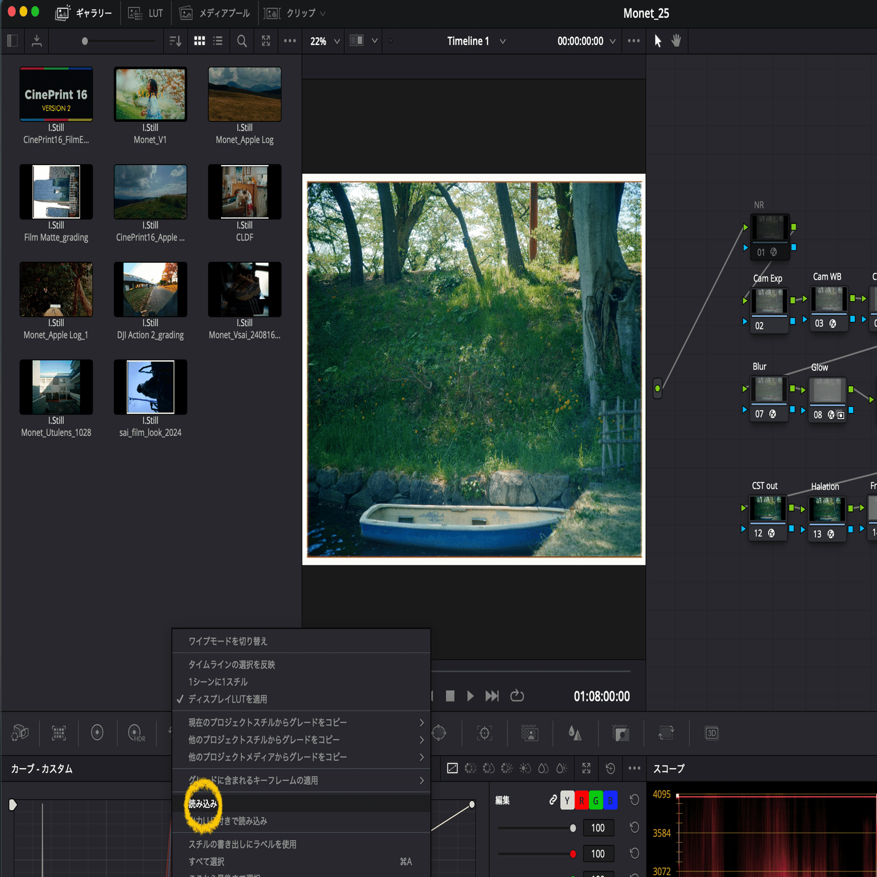Open viewer options three-dot menu
The height and width of the screenshot is (877, 877).
[x=634, y=41]
